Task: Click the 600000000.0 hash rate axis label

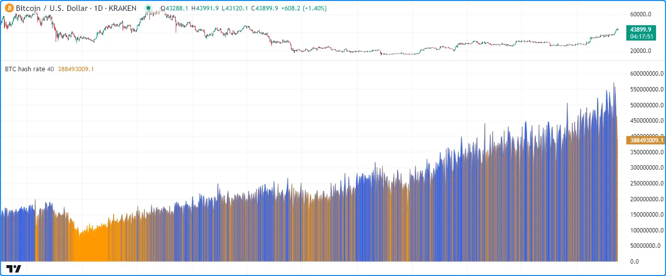Action: point(646,74)
